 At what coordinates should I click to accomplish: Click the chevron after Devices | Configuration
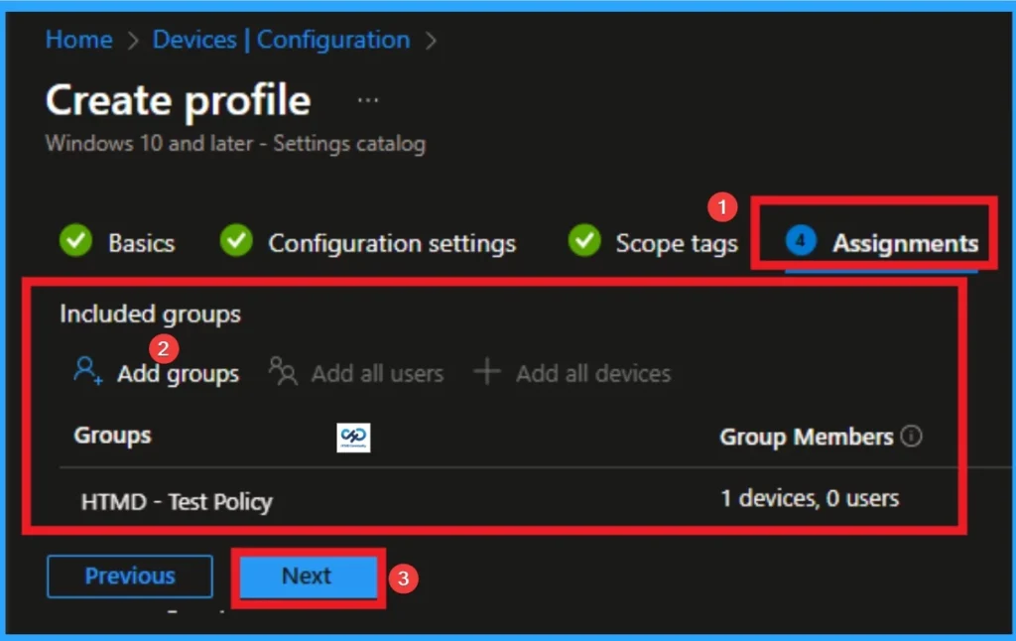coord(431,40)
